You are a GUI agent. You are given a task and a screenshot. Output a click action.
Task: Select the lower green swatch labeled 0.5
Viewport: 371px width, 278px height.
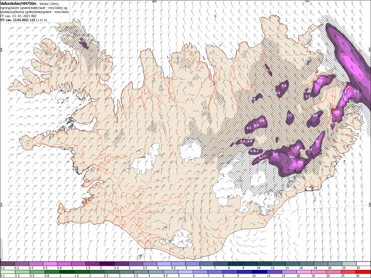point(37,272)
